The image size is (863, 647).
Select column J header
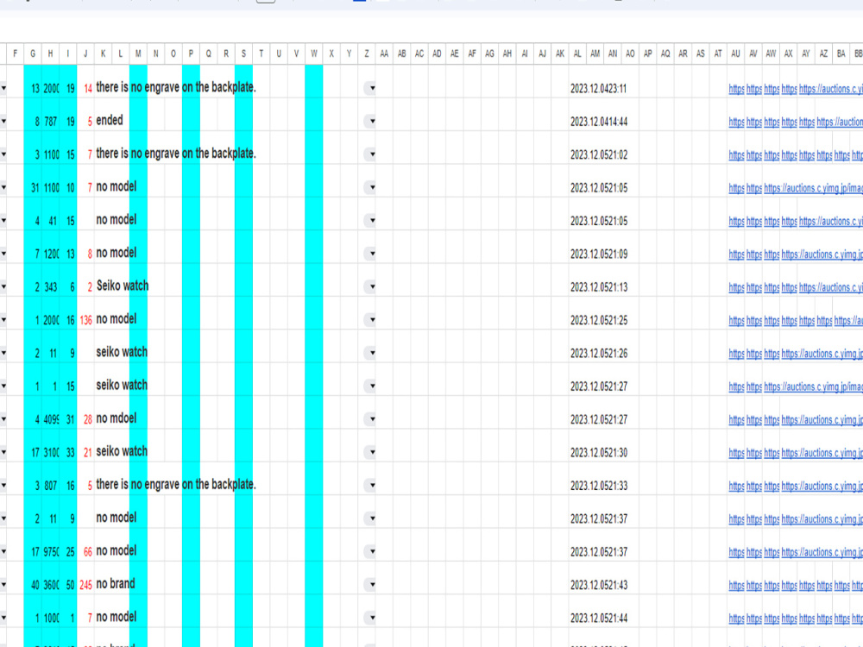[85, 53]
